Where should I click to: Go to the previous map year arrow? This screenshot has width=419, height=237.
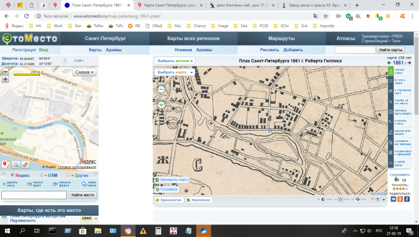(x=389, y=63)
